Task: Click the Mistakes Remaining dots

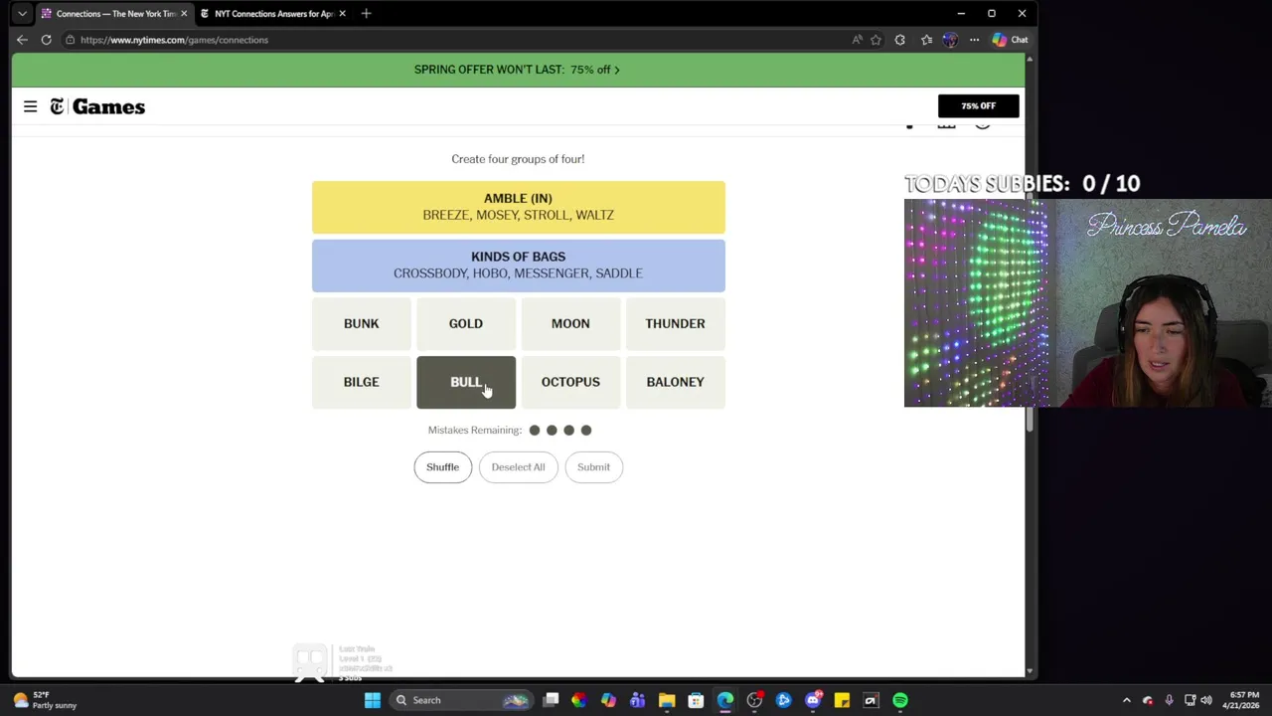Action: pos(560,431)
